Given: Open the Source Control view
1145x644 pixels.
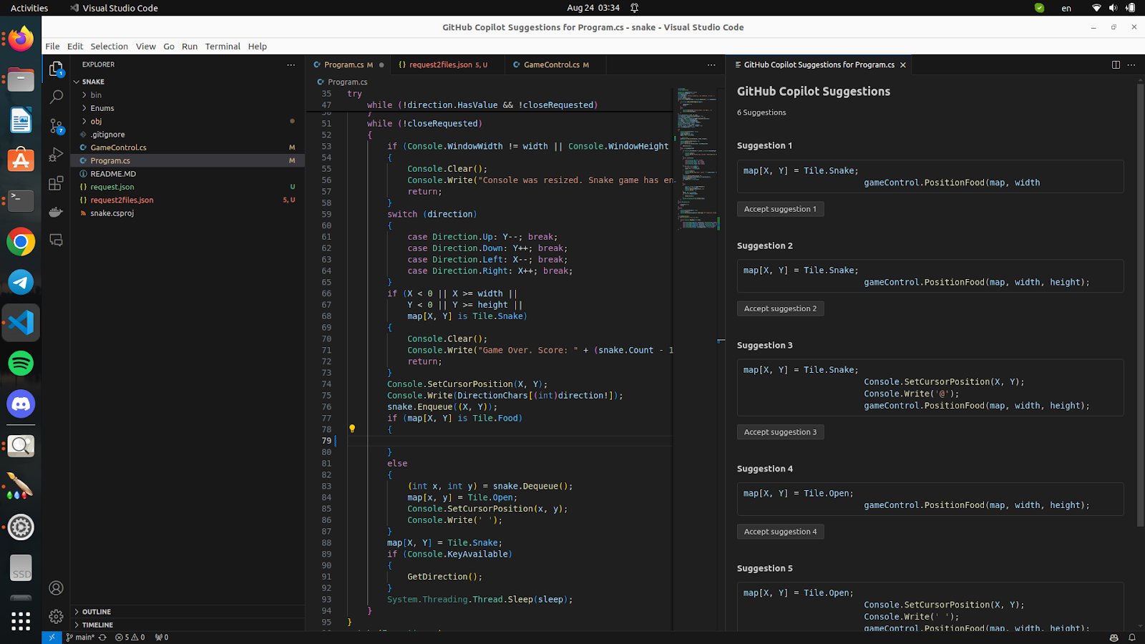Looking at the screenshot, I should pos(56,127).
